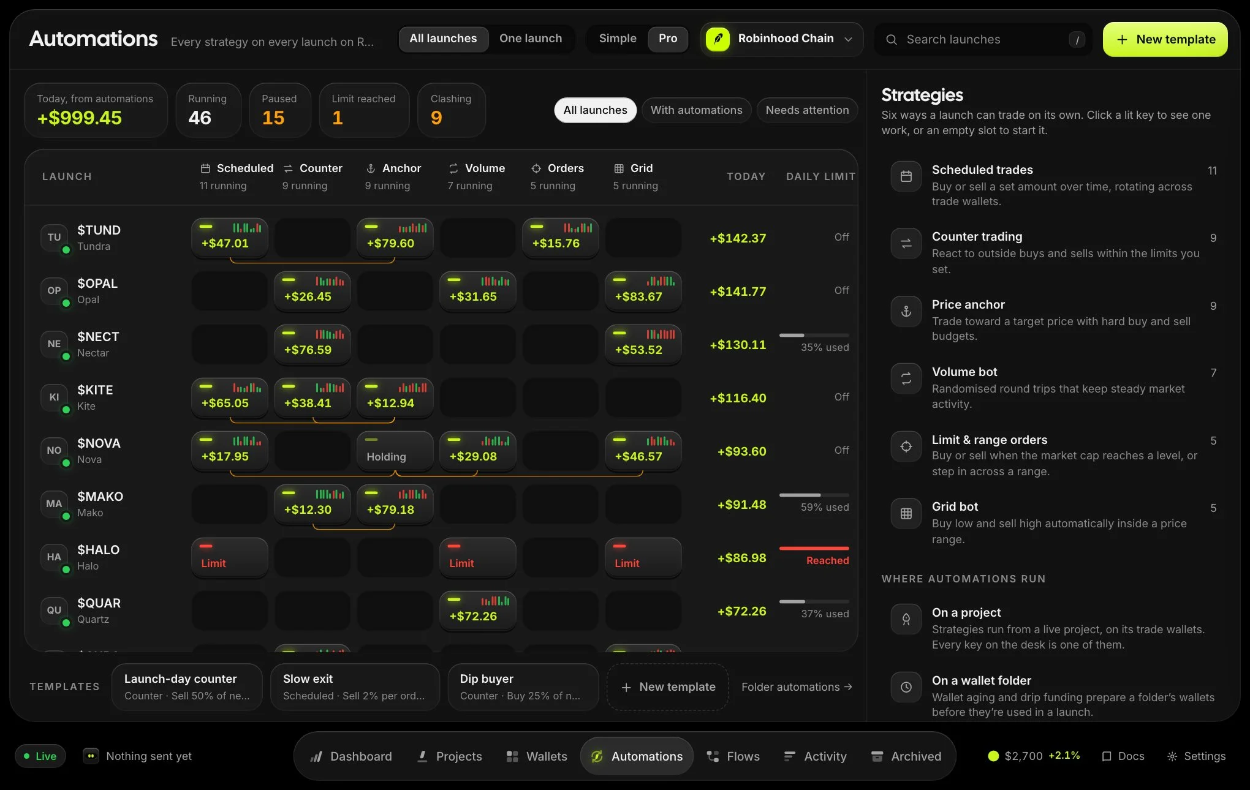Open the Wallets tab
The image size is (1250, 790).
point(537,756)
